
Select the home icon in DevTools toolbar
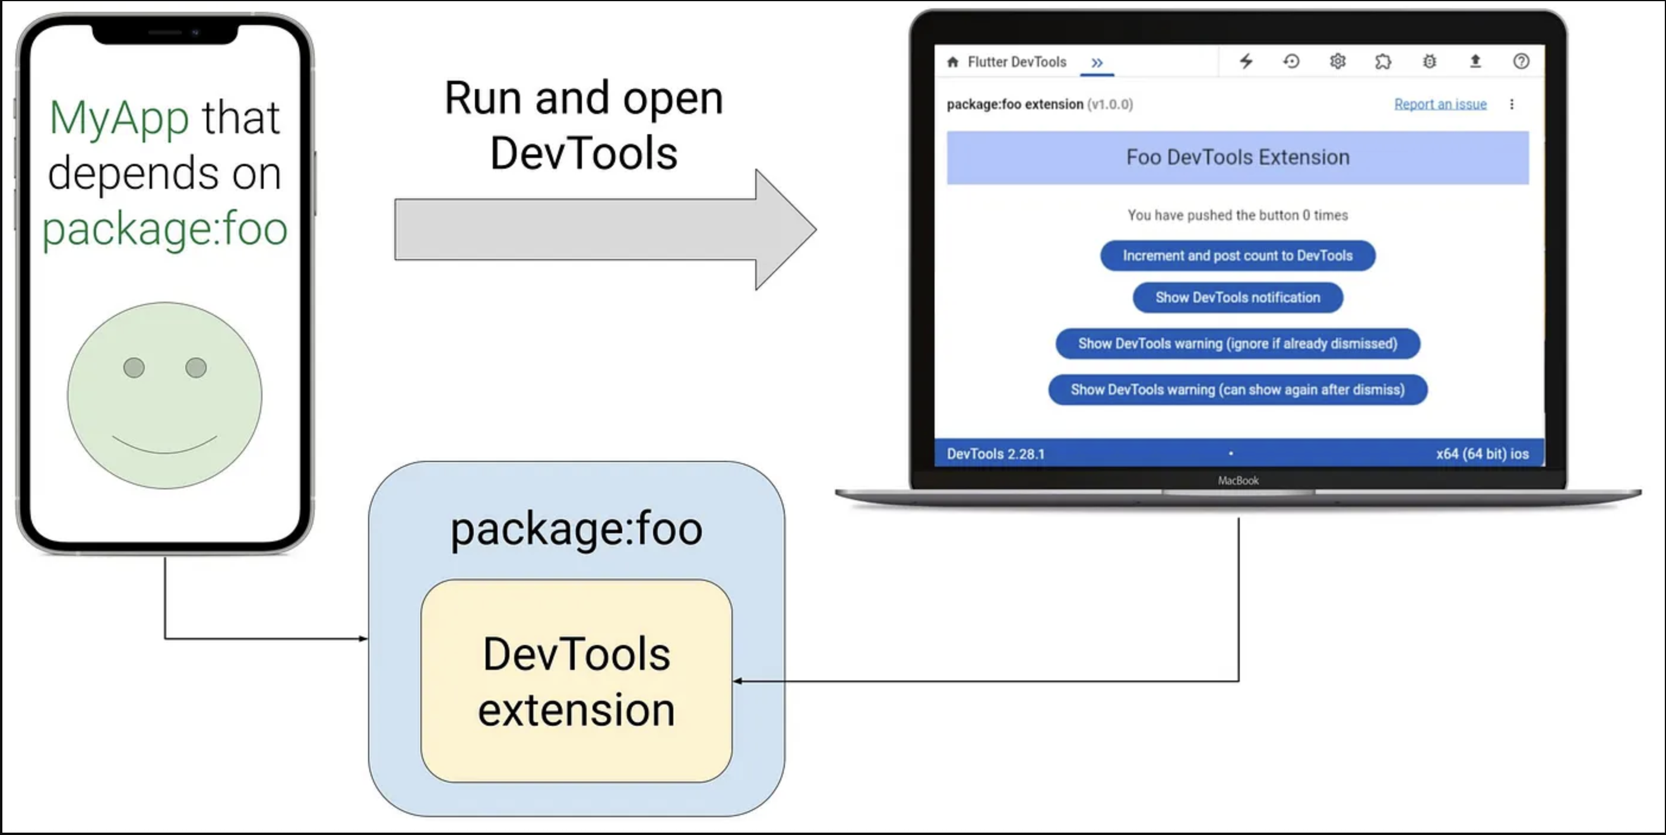(954, 61)
